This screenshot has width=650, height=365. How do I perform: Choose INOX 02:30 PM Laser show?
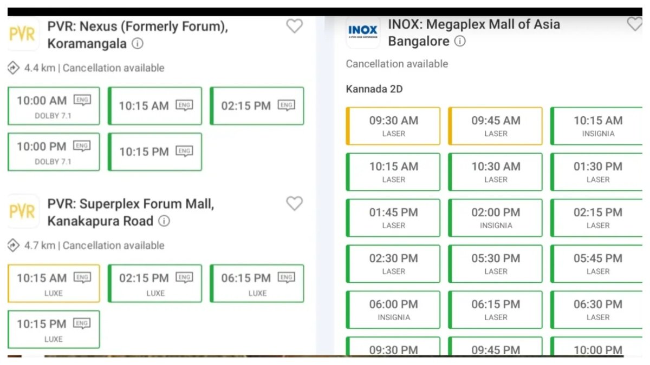pos(393,264)
